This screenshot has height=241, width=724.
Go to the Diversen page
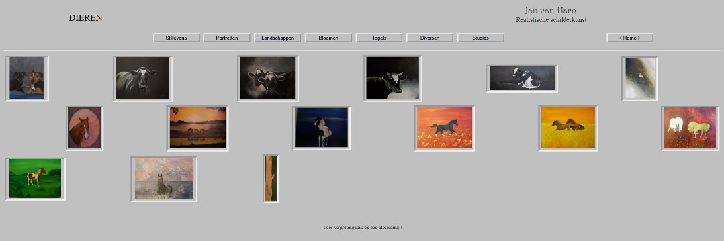[x=430, y=38]
